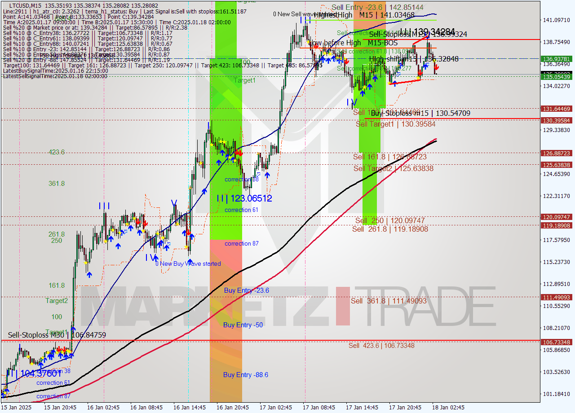Click the 'Sell Entry -23.6 | 142.85144' label

point(377,7)
